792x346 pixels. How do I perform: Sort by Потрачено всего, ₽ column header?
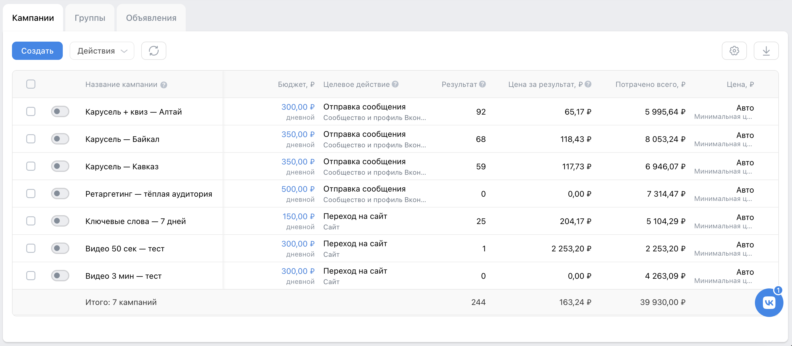tap(650, 84)
